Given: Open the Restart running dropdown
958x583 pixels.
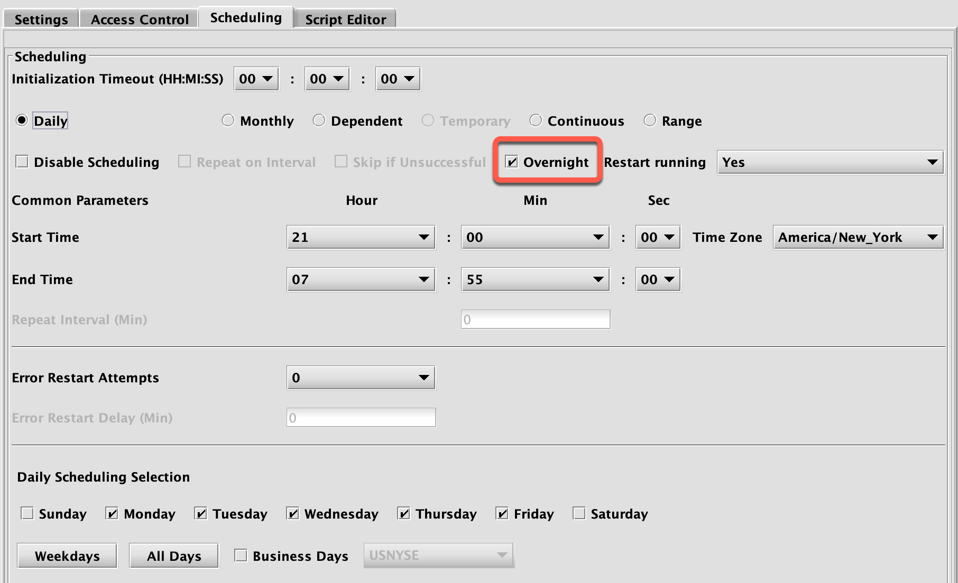Looking at the screenshot, I should coord(830,162).
